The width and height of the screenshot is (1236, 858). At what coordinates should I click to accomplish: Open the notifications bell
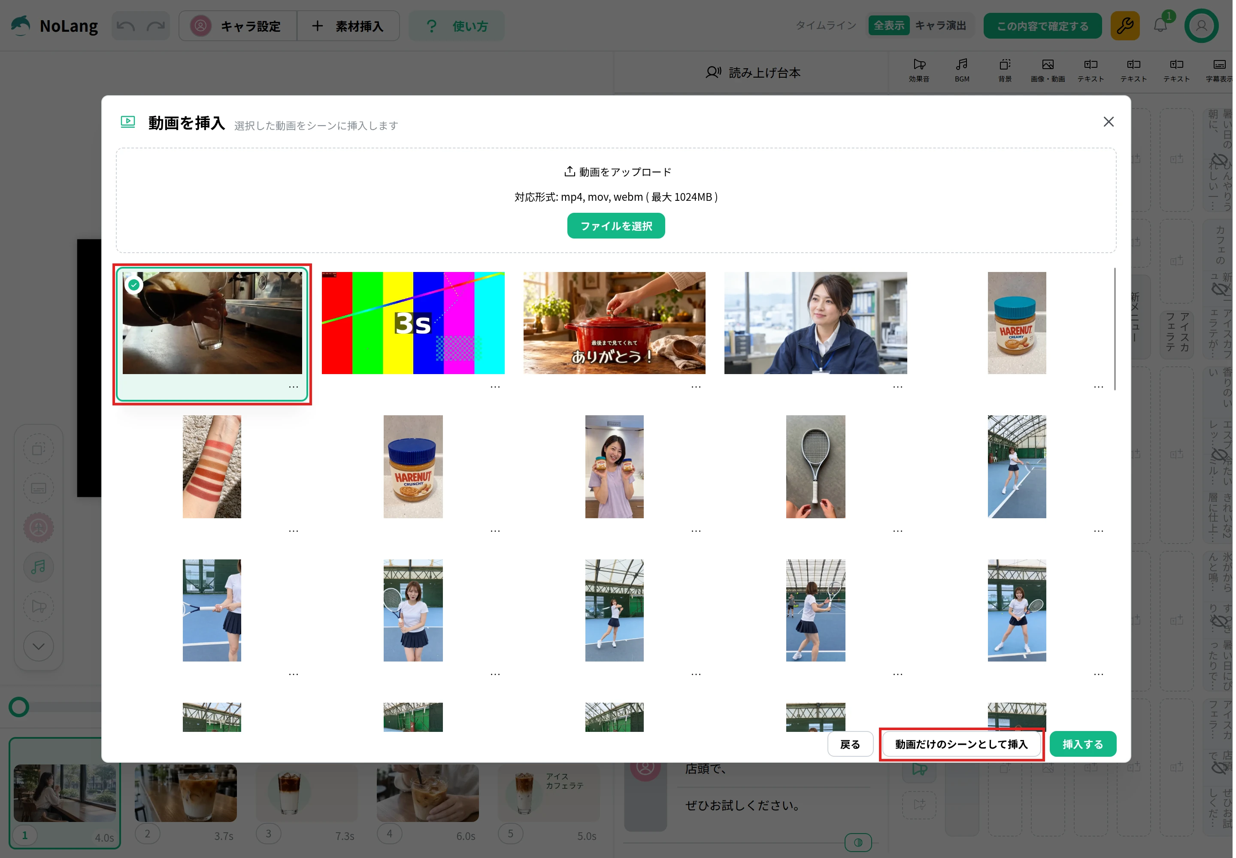click(1160, 26)
